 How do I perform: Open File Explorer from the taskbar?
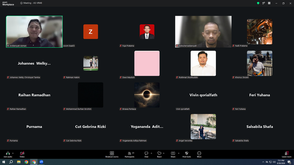point(19,162)
